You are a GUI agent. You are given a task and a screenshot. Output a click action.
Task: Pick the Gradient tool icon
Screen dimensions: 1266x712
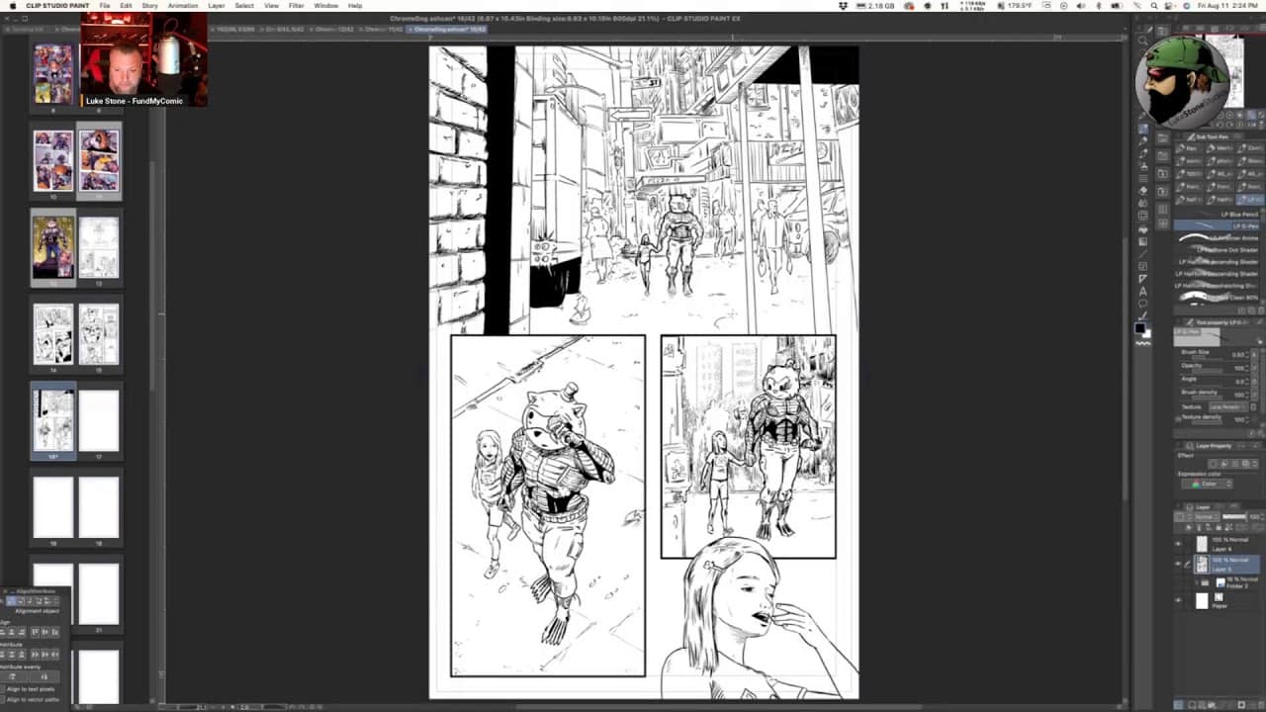(1143, 241)
